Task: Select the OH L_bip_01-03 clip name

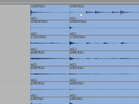Action: [76, 99]
